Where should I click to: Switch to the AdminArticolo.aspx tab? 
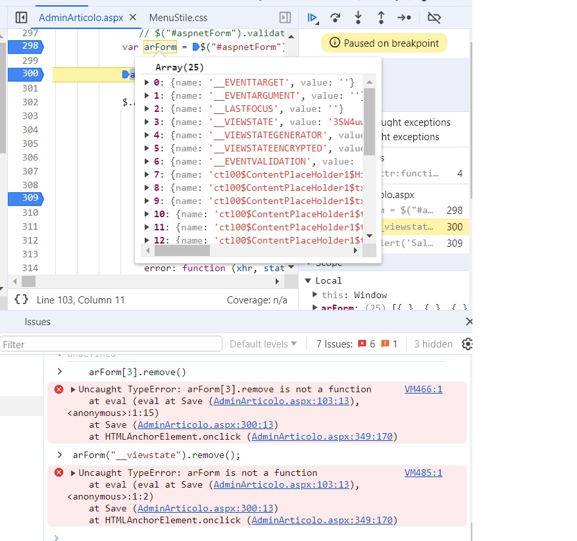80,18
